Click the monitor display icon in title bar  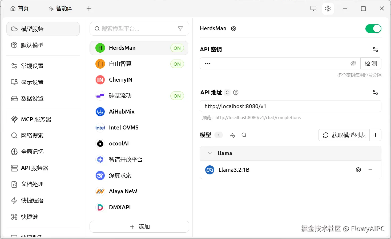(313, 9)
